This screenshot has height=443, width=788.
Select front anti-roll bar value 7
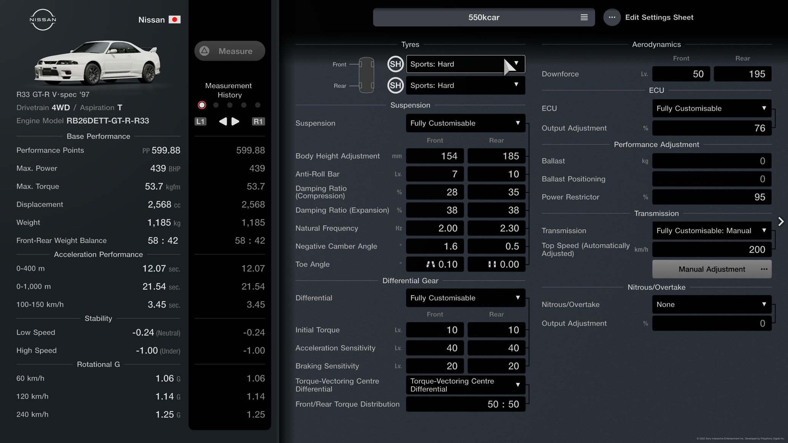(435, 174)
